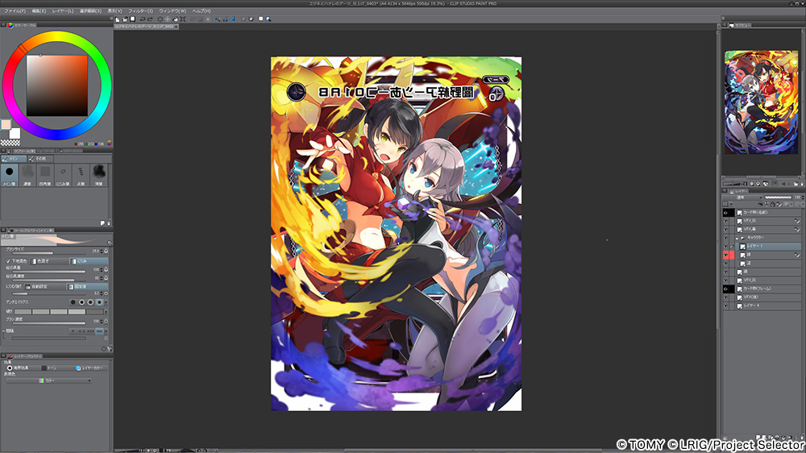
Task: Hide the キャラクター folder
Action: click(725, 238)
